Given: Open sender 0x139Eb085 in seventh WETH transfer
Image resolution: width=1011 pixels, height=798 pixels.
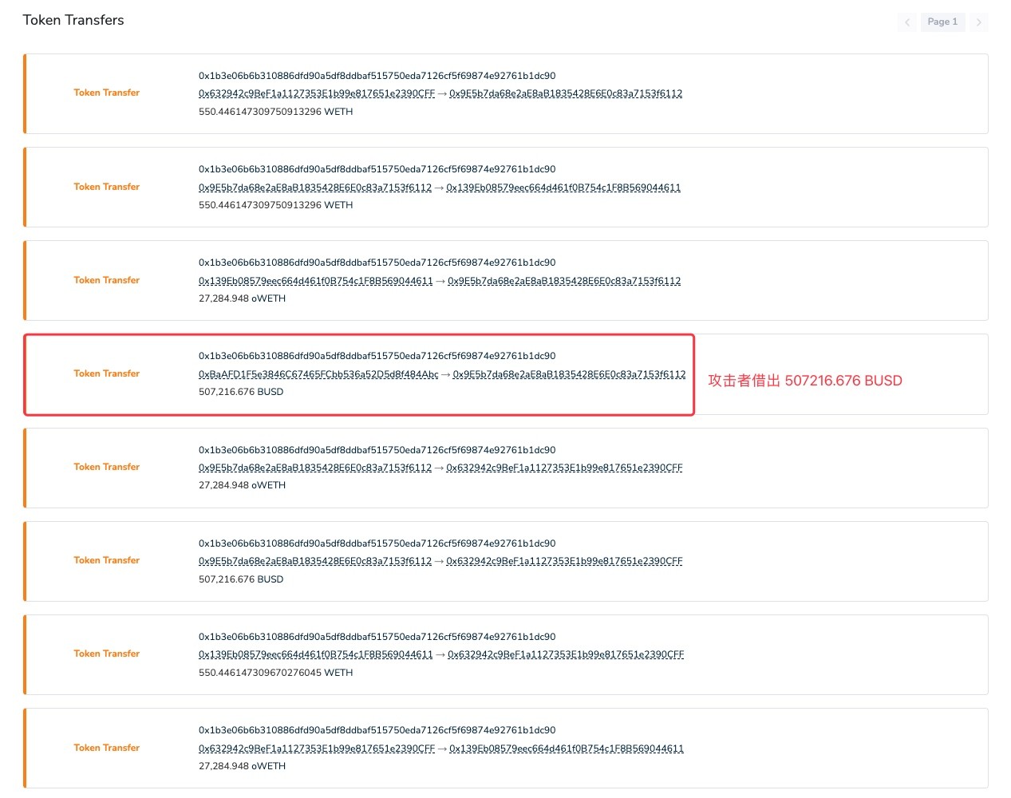Looking at the screenshot, I should click(315, 654).
